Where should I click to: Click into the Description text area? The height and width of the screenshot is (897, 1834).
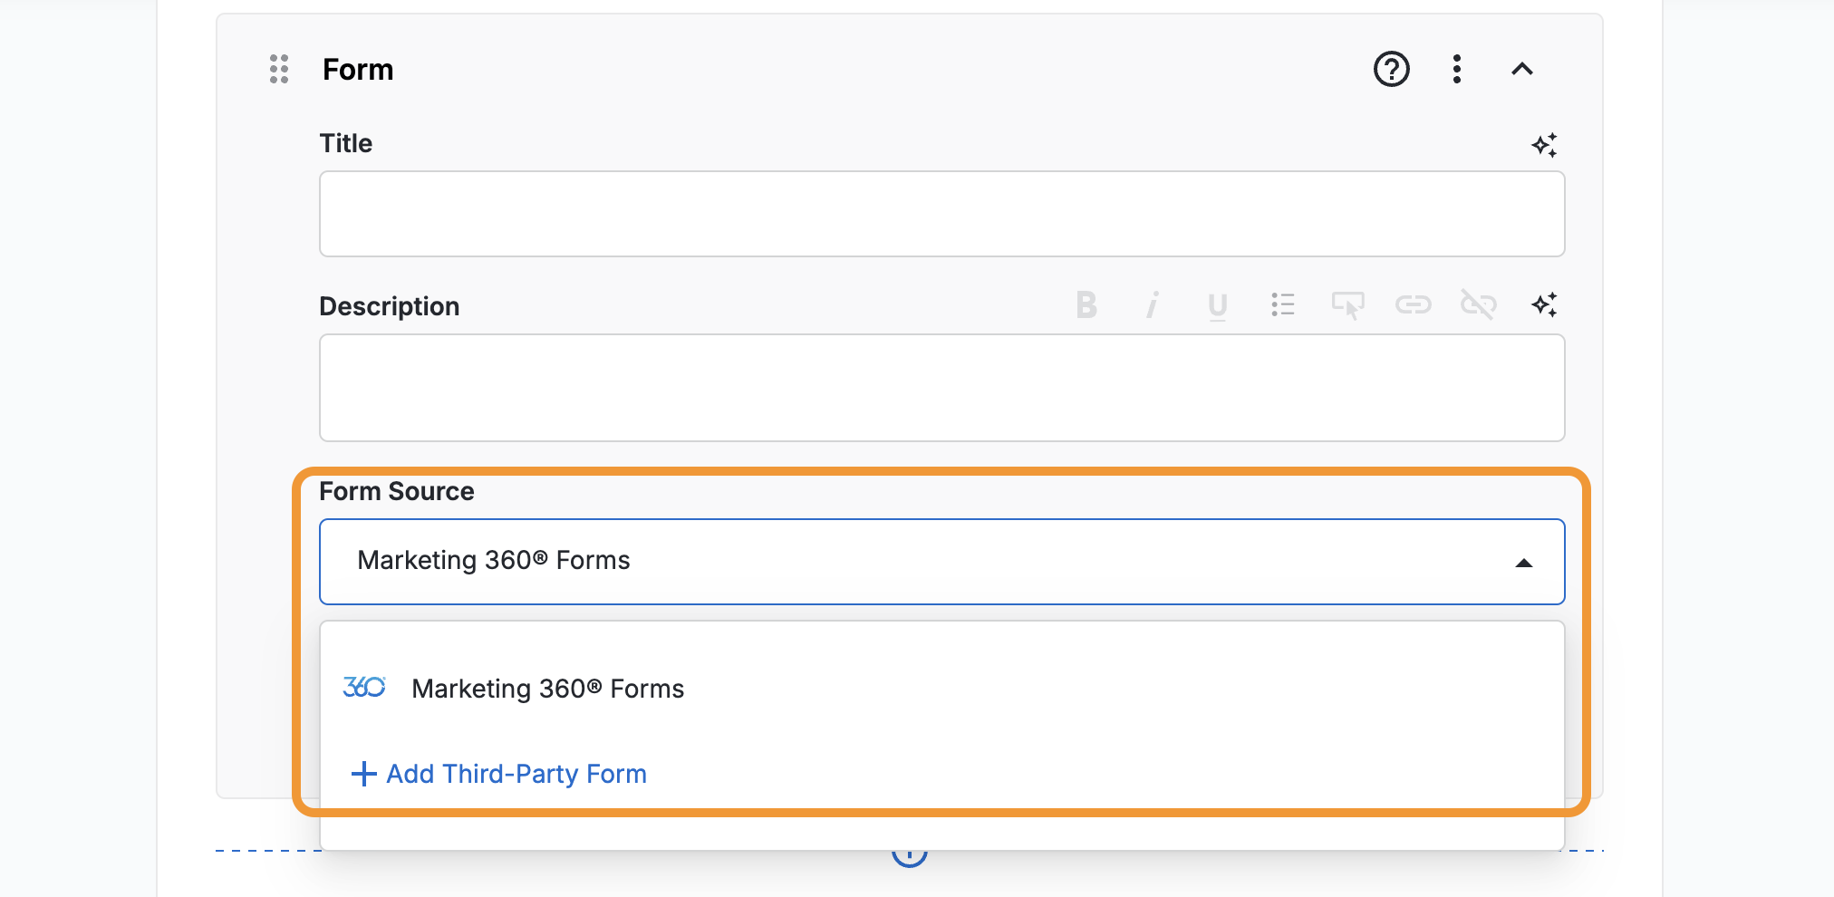click(941, 388)
